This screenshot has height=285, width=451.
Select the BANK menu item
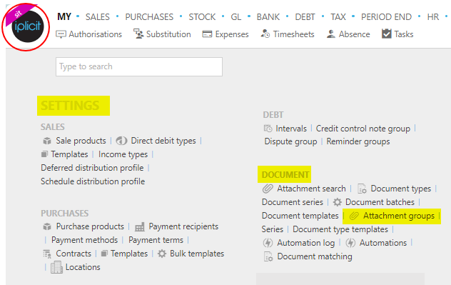(x=268, y=17)
